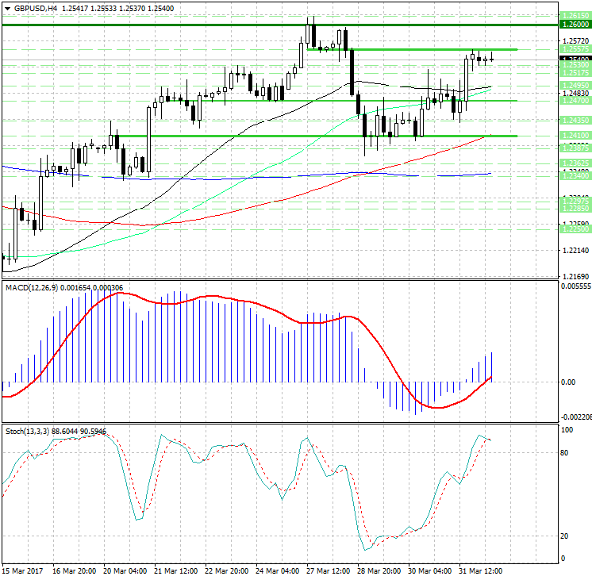
Task: Click the 1.26000 price level label
Action: pyautogui.click(x=575, y=25)
